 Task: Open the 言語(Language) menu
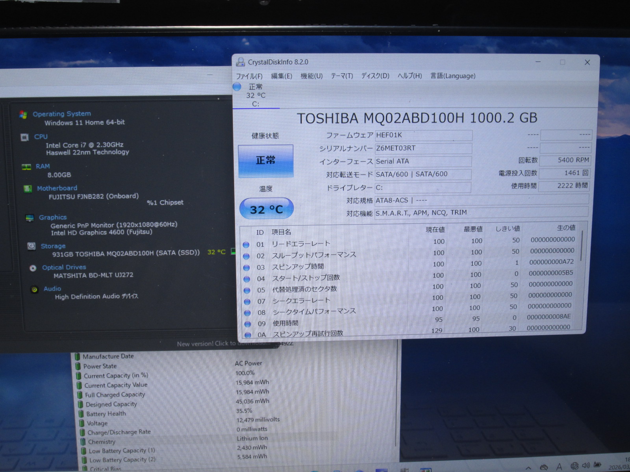453,76
